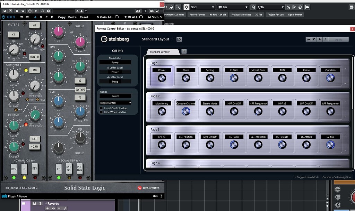This screenshot has width=355, height=211.
Task: Click the W write automation icon in plugin header
Action: tap(23, 11)
